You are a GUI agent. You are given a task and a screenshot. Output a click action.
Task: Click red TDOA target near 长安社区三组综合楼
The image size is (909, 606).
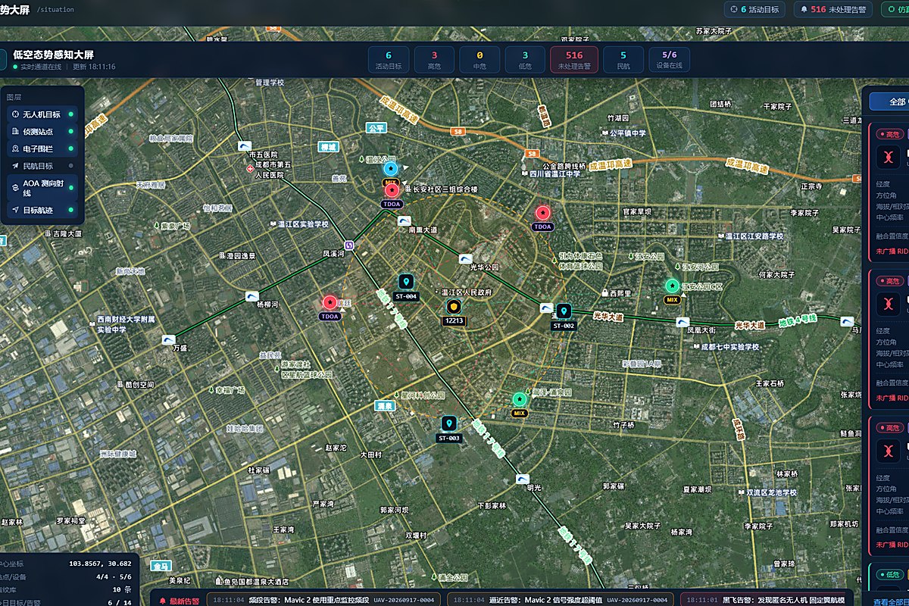(x=392, y=190)
